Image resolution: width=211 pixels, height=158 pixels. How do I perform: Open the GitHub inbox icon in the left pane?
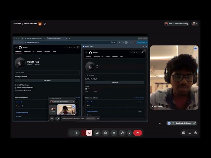[75, 47]
